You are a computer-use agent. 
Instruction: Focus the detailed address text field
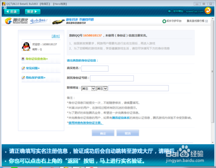pos(139,88)
